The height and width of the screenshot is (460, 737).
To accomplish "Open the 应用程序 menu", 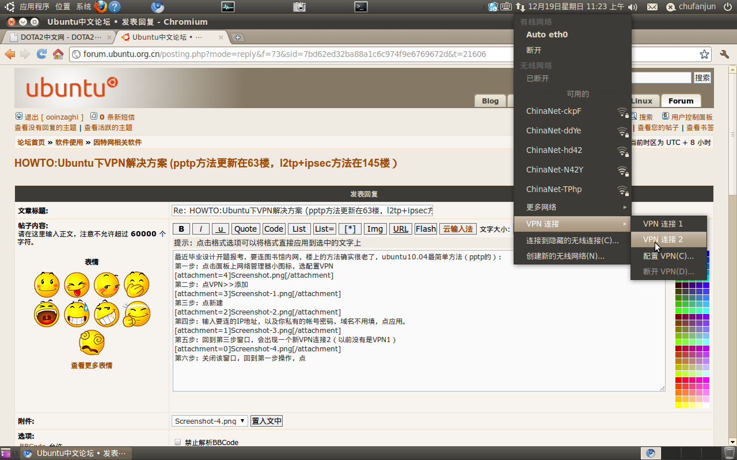I will tap(35, 7).
